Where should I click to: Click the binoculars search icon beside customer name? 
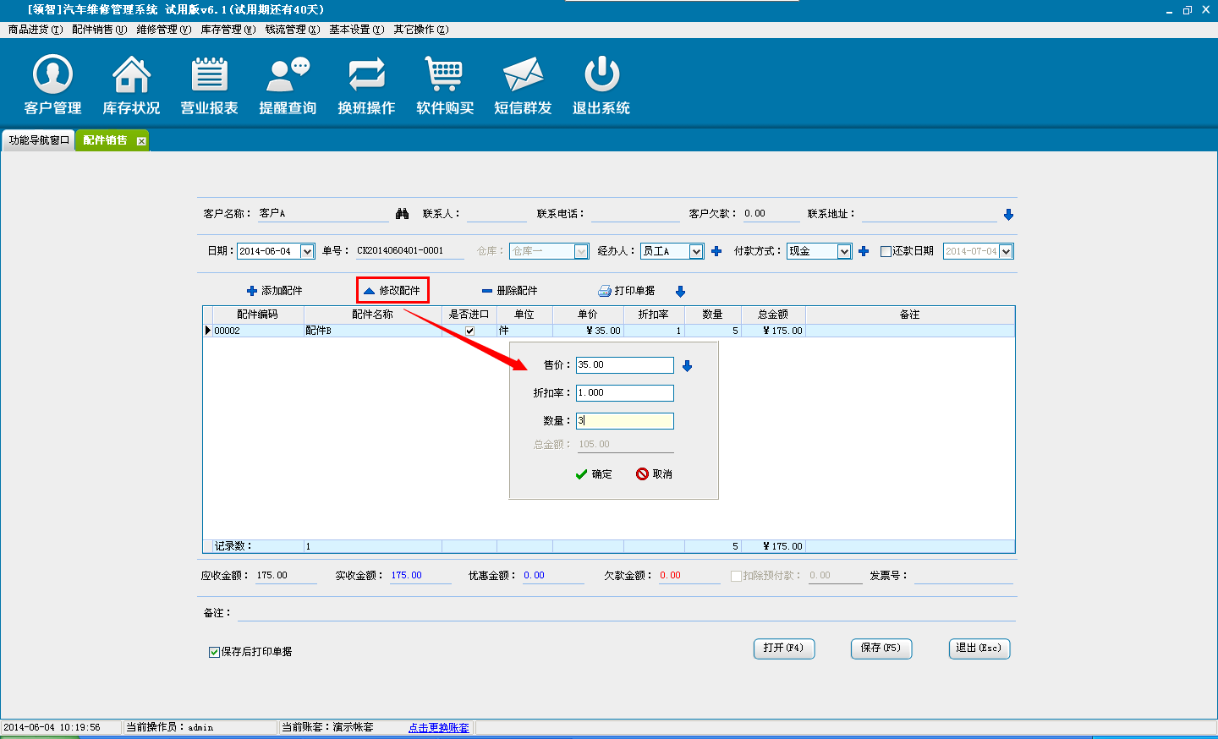point(402,214)
